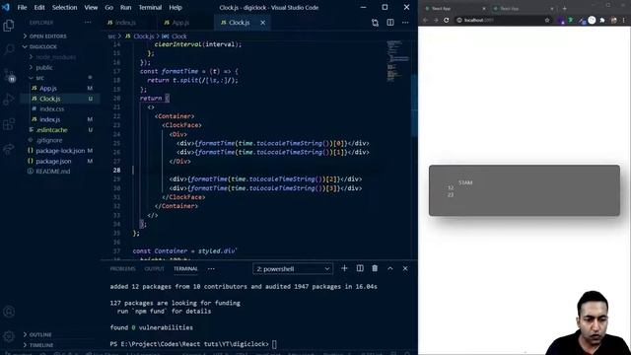
Task: Open the Extensions view in activity bar
Action: 9,124
